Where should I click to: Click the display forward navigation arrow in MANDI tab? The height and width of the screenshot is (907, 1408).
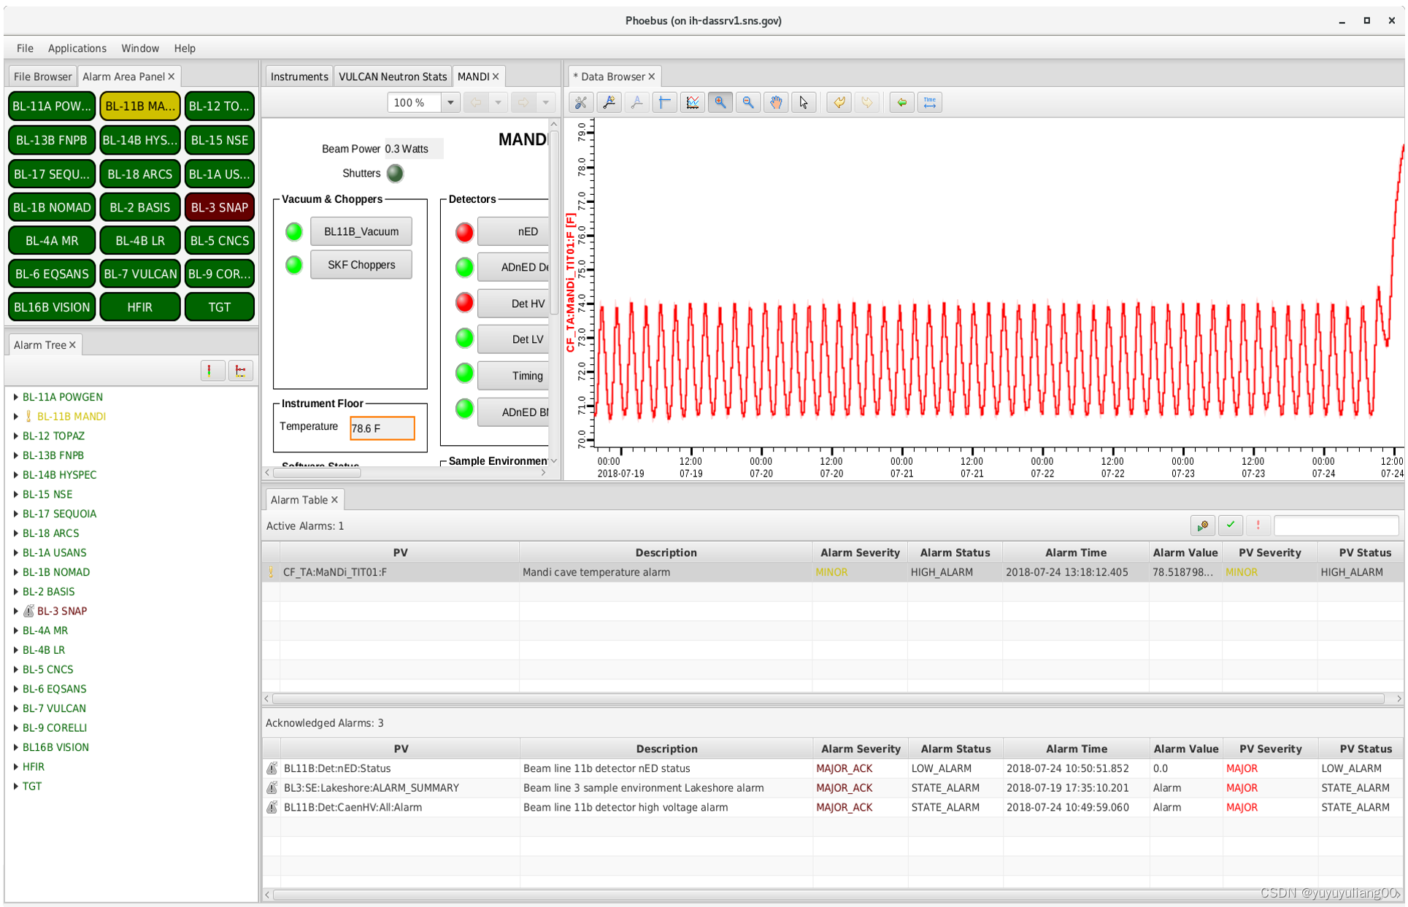coord(523,103)
